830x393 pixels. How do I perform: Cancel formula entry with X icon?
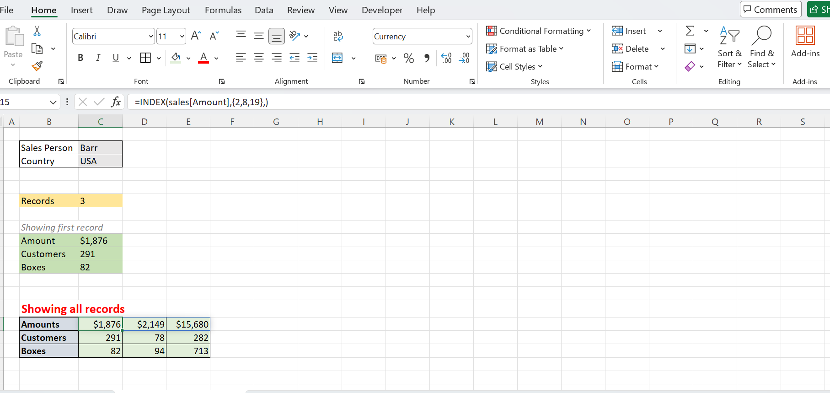pyautogui.click(x=83, y=102)
